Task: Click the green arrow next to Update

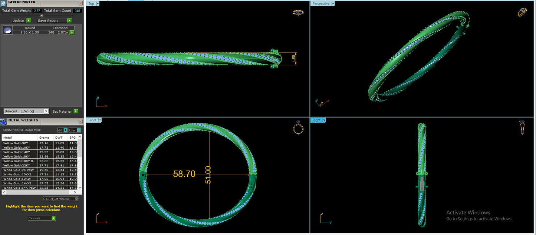Action: point(29,21)
